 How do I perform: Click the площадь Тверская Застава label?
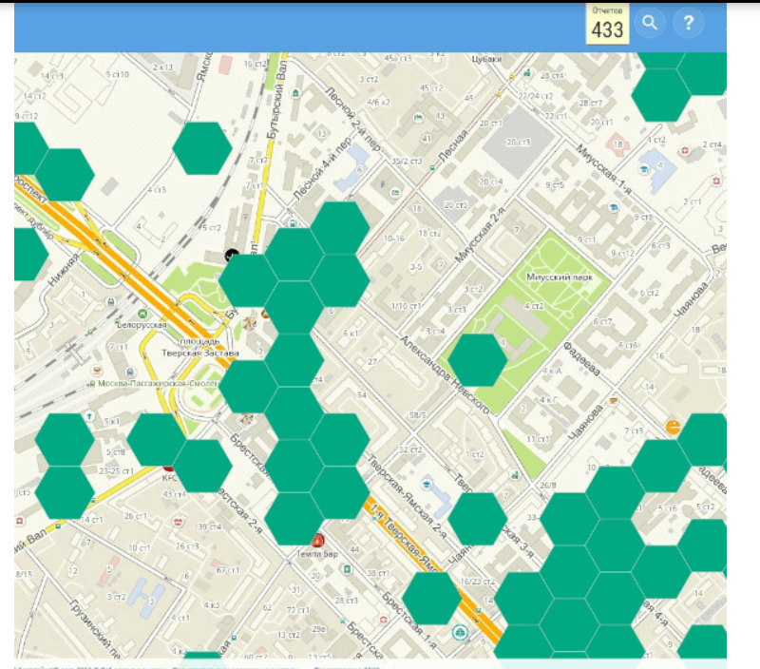click(x=200, y=347)
